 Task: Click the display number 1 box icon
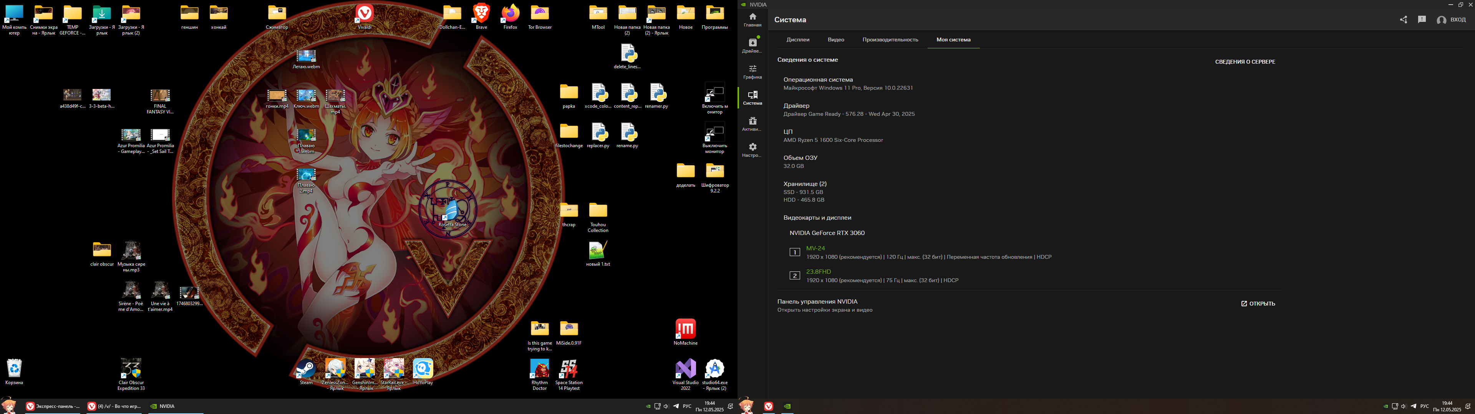tap(795, 252)
